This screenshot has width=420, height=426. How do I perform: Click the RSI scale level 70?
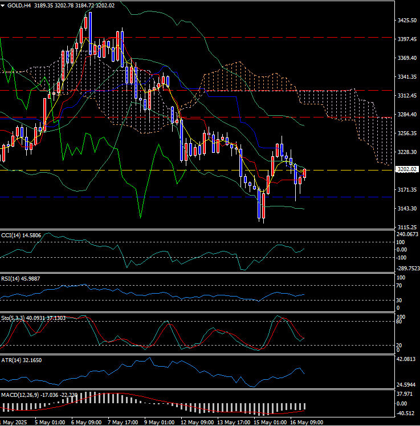(399, 286)
